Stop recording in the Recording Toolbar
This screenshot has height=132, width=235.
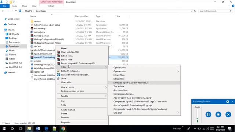coord(218,114)
